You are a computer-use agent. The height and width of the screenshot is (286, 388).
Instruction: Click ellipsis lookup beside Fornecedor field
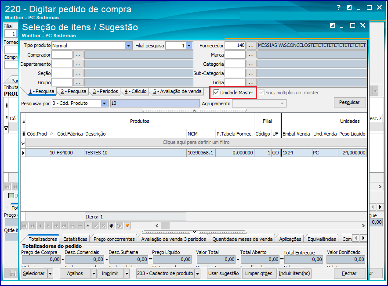tap(251, 46)
